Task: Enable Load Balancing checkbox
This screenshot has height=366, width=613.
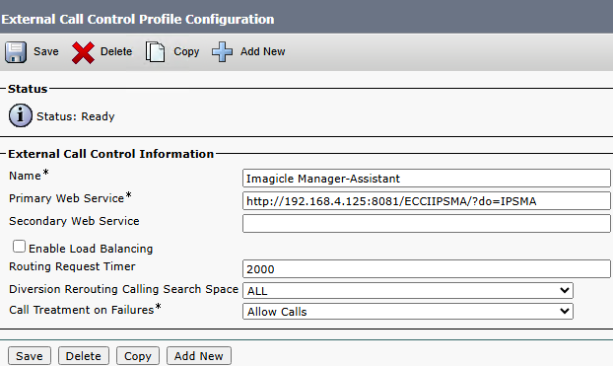Action: (19, 247)
